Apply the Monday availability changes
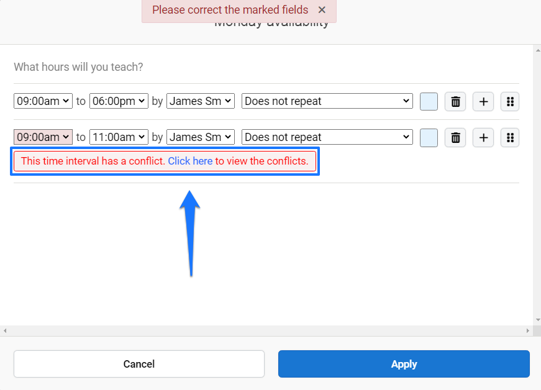This screenshot has height=390, width=541. point(403,365)
